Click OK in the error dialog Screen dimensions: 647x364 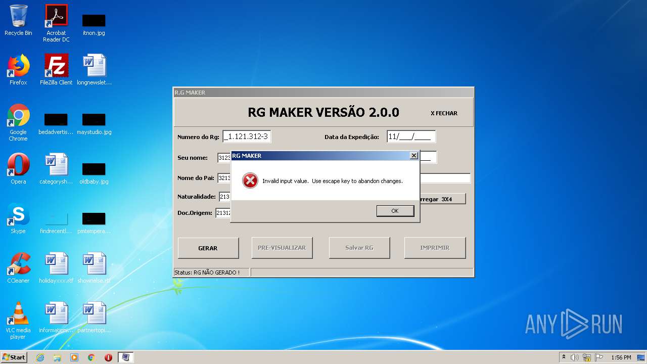coord(395,211)
